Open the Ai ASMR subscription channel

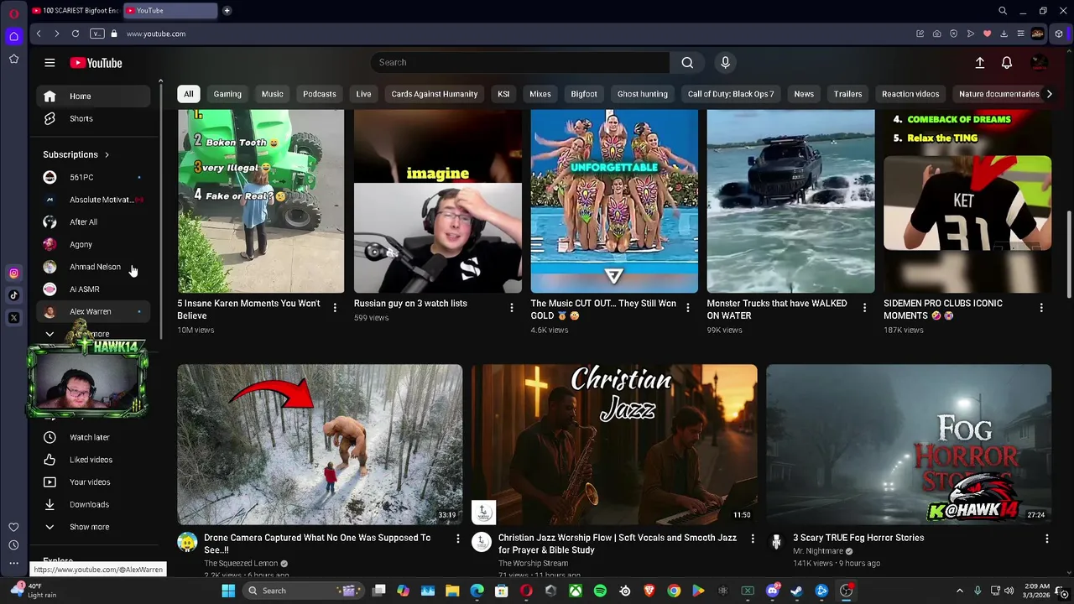point(93,289)
